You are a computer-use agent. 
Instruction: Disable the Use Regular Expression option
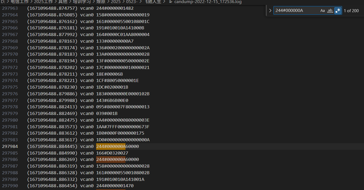click(338, 11)
